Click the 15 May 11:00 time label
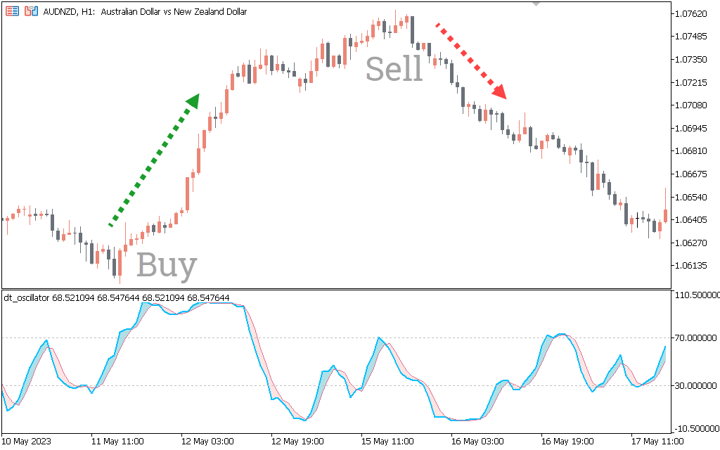Screen dimensions: 720x450 click(387, 442)
